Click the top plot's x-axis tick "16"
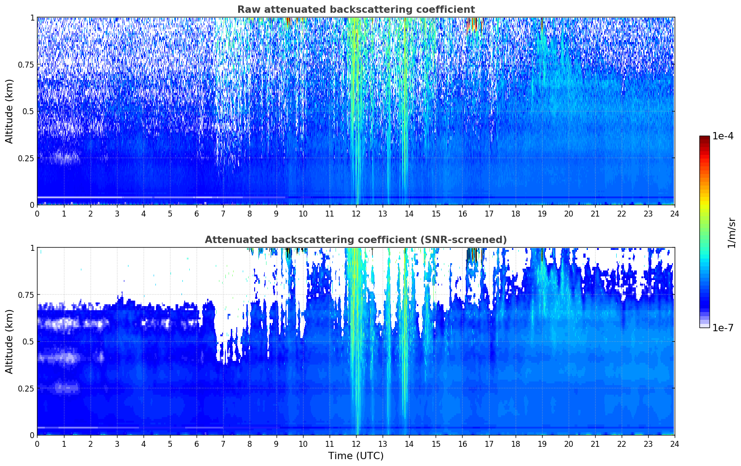The height and width of the screenshot is (466, 741). tap(462, 213)
